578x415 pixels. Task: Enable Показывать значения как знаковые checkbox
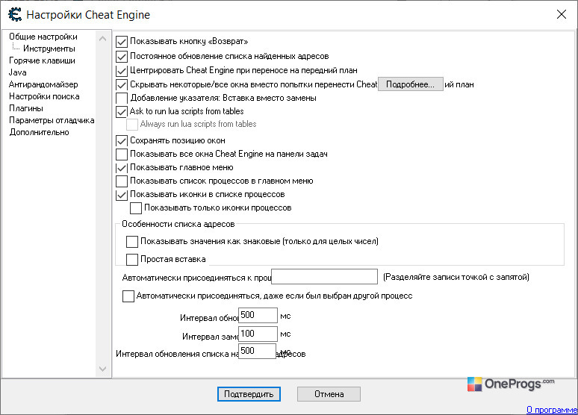(132, 242)
